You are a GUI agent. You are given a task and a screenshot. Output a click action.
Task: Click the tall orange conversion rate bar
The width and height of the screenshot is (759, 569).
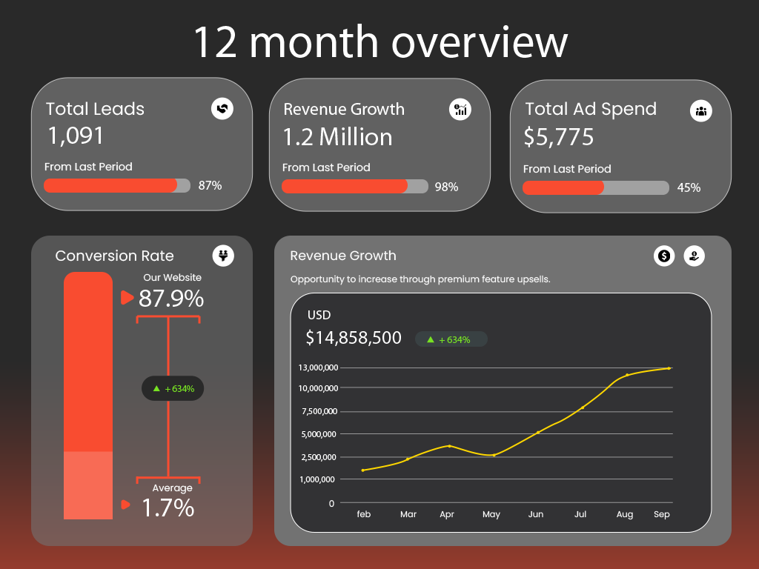(x=88, y=363)
